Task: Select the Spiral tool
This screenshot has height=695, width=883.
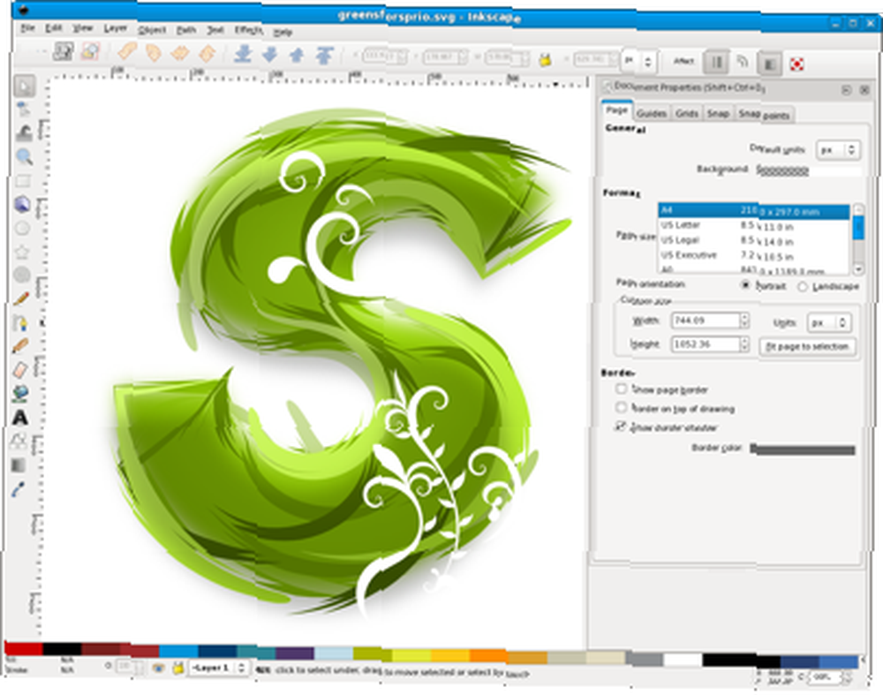Action: (23, 275)
